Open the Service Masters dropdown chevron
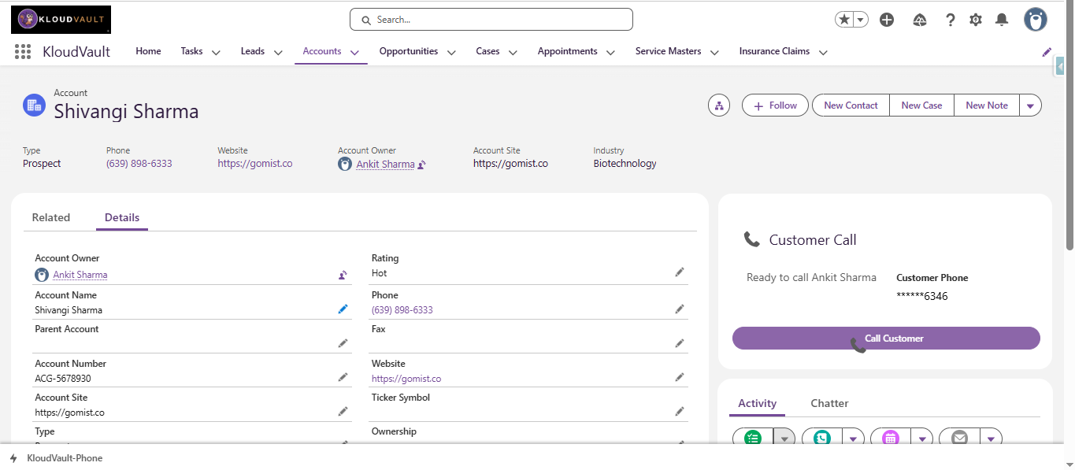Image resolution: width=1075 pixels, height=470 pixels. pyautogui.click(x=714, y=53)
